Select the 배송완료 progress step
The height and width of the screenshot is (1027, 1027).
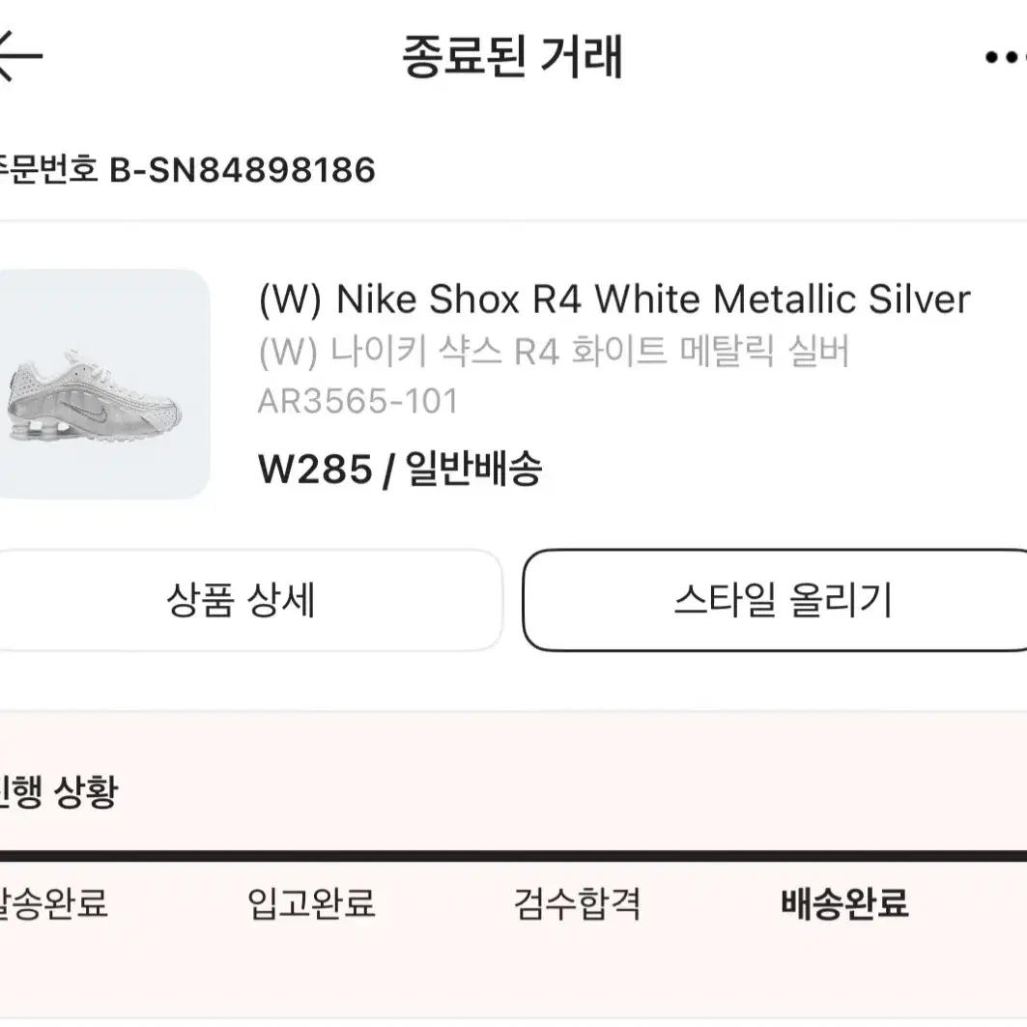844,904
